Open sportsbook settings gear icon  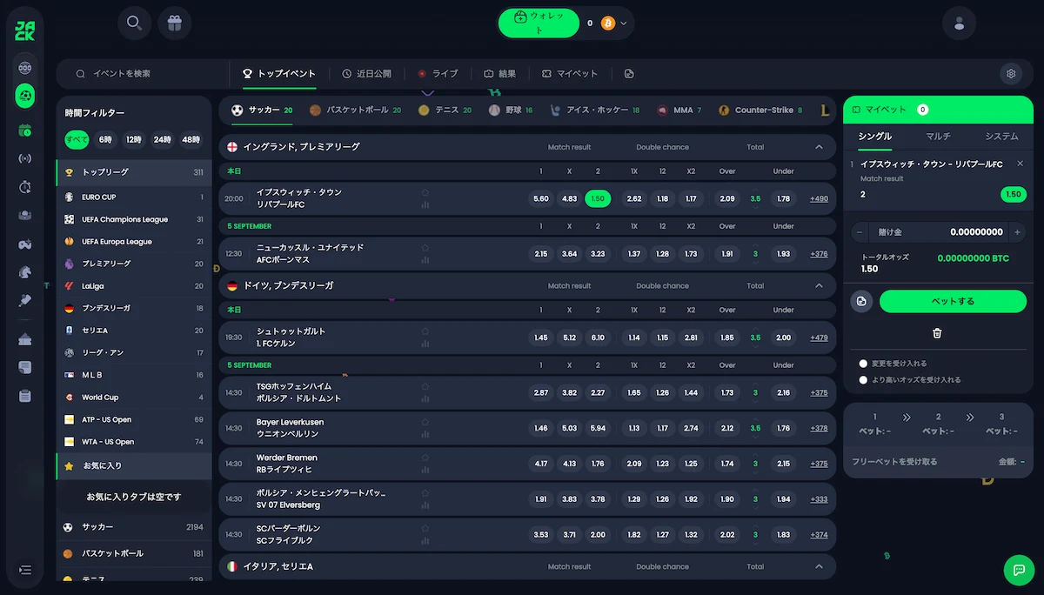[1011, 74]
